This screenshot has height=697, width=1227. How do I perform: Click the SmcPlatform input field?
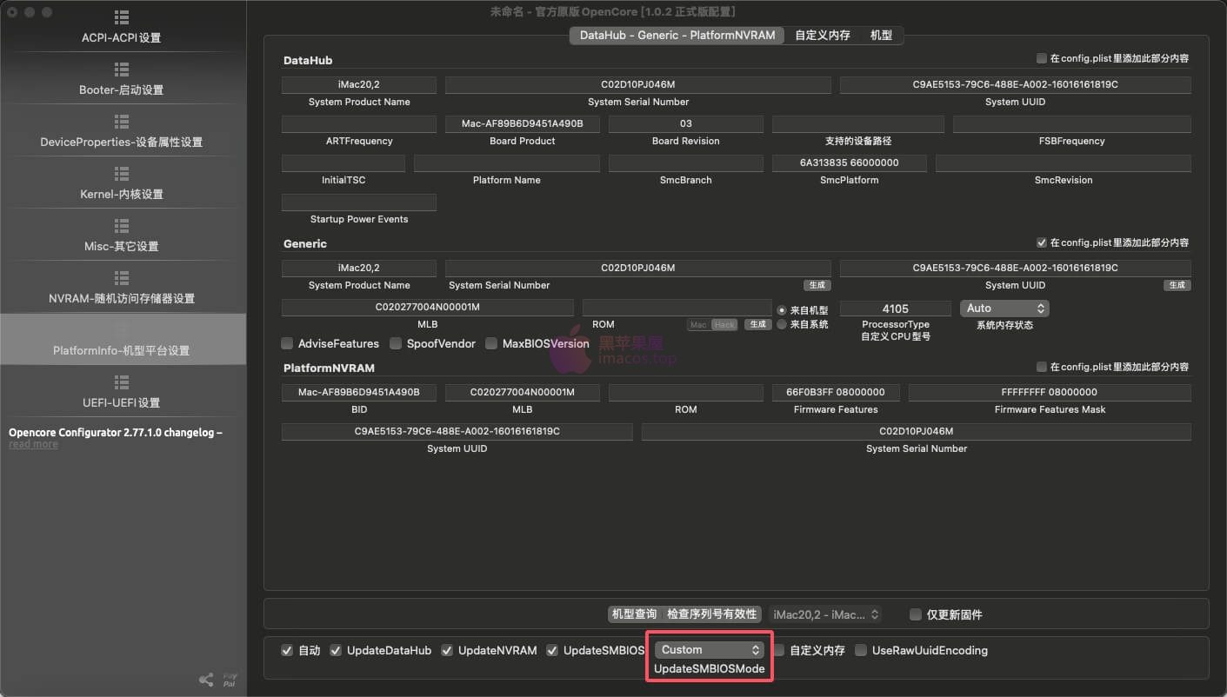(850, 163)
